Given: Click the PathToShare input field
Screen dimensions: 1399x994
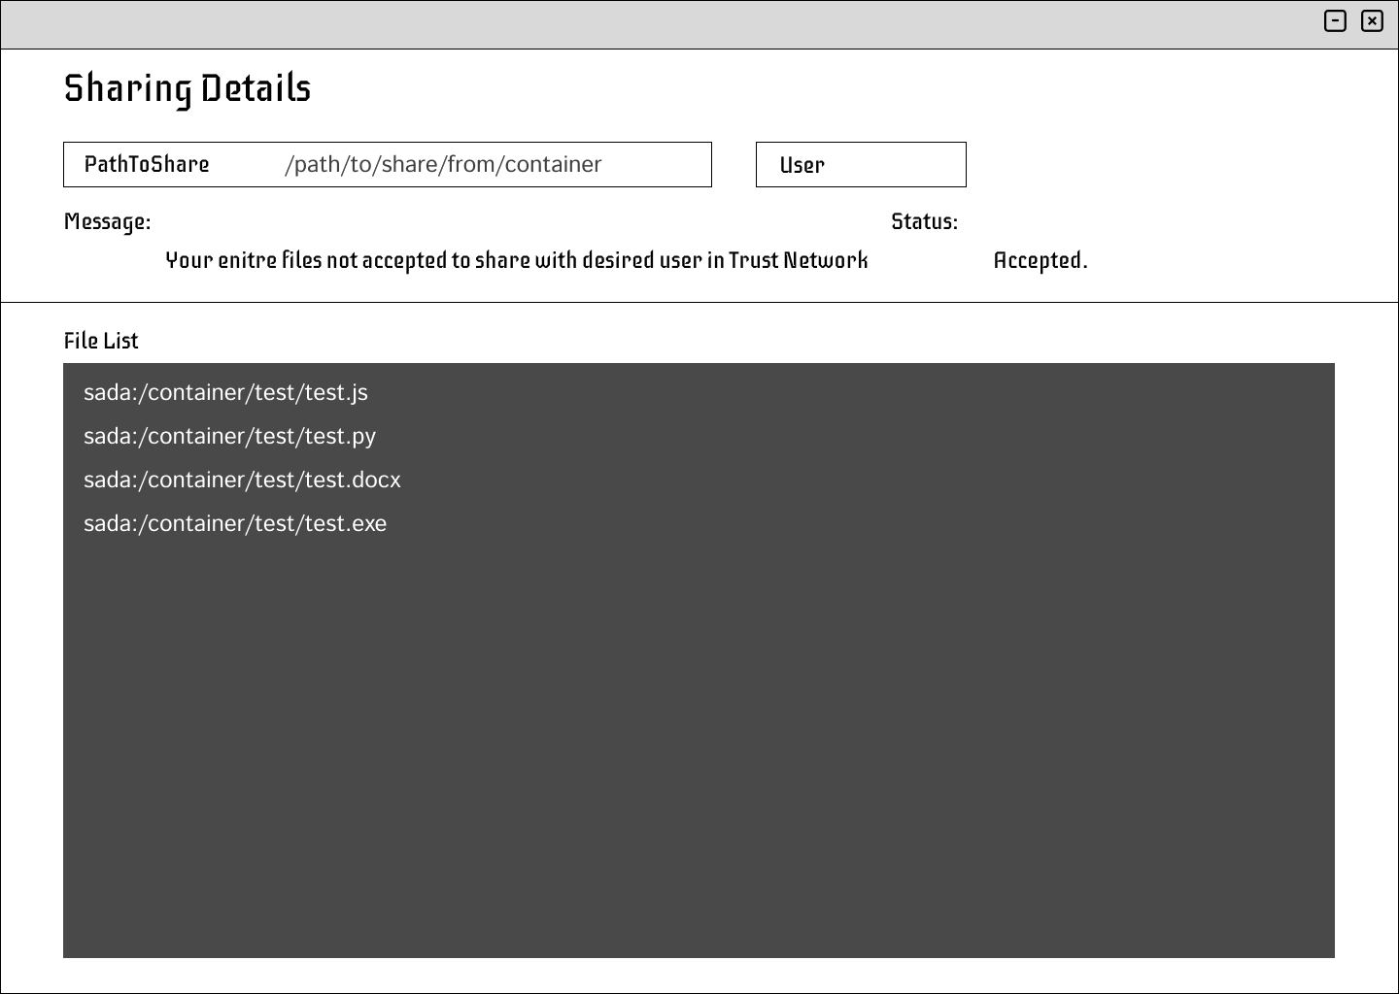Looking at the screenshot, I should (388, 165).
